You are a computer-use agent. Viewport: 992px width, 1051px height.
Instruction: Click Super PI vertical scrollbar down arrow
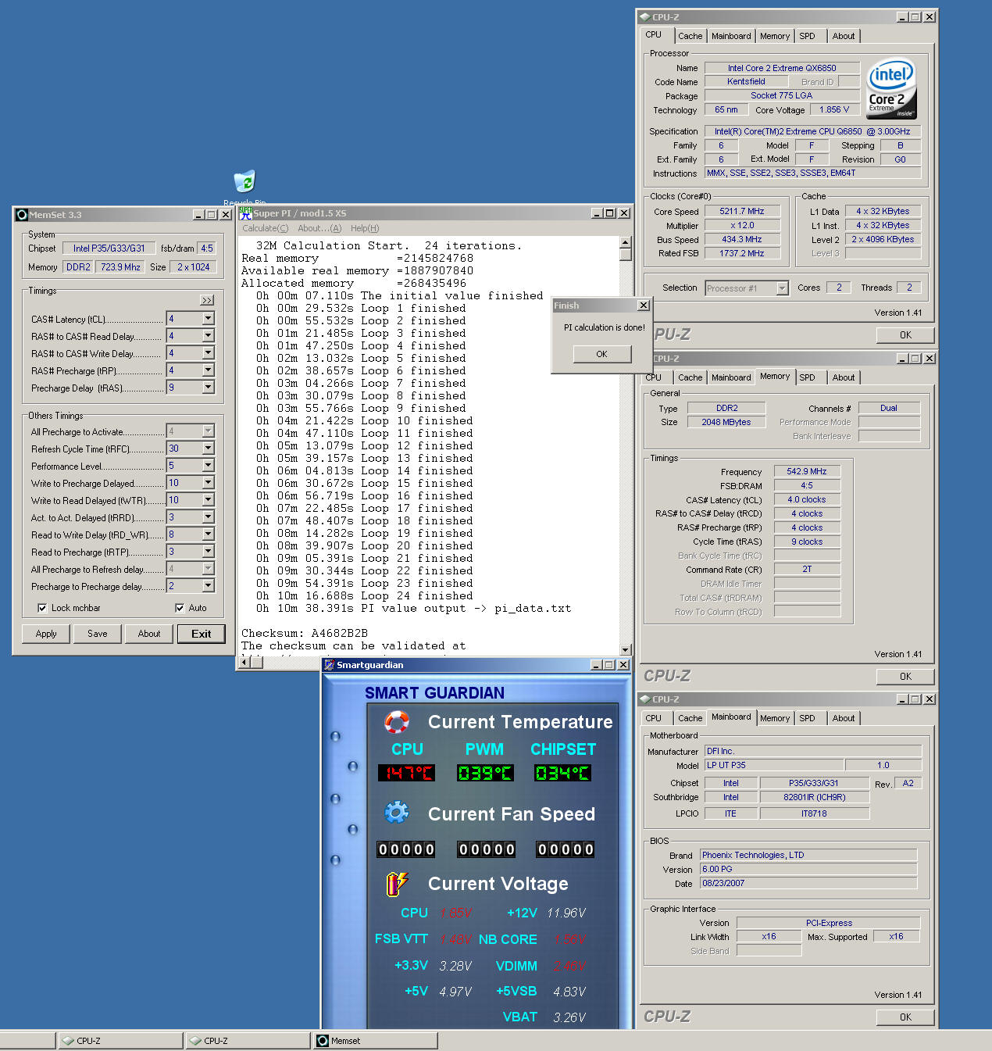625,649
